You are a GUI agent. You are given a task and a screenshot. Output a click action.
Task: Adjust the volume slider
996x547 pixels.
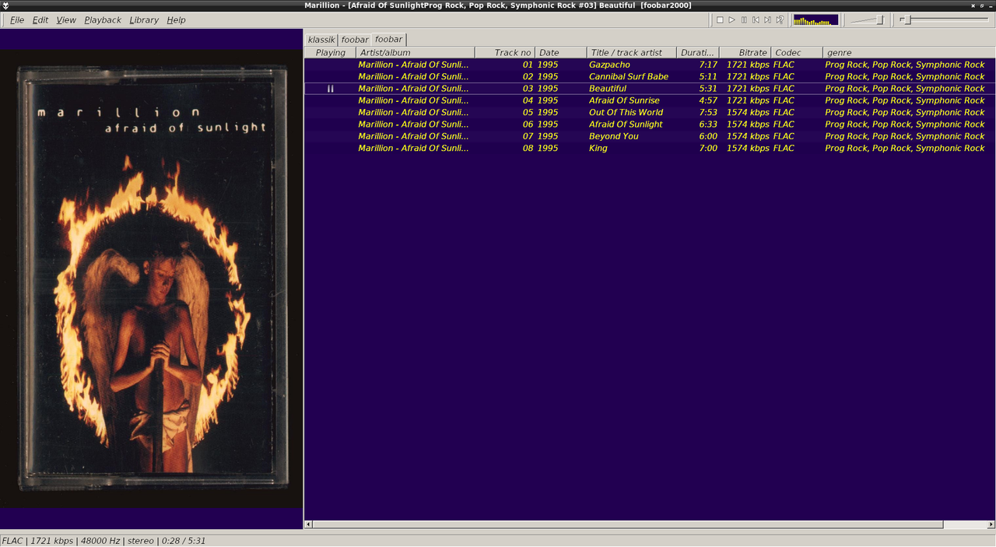(x=867, y=20)
